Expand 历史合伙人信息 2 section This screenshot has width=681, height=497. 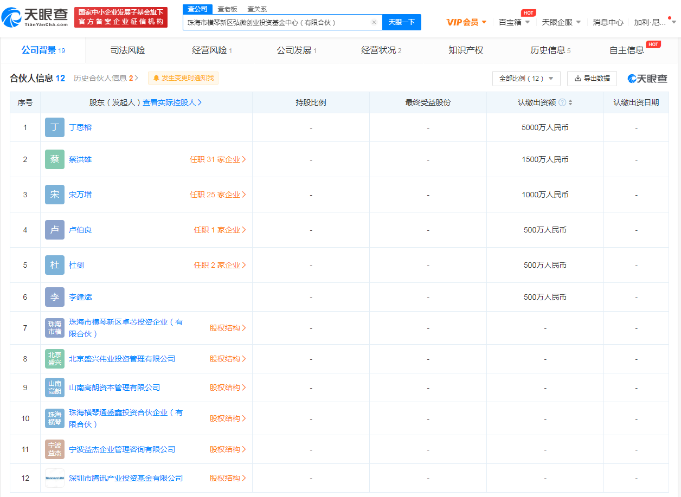click(106, 78)
